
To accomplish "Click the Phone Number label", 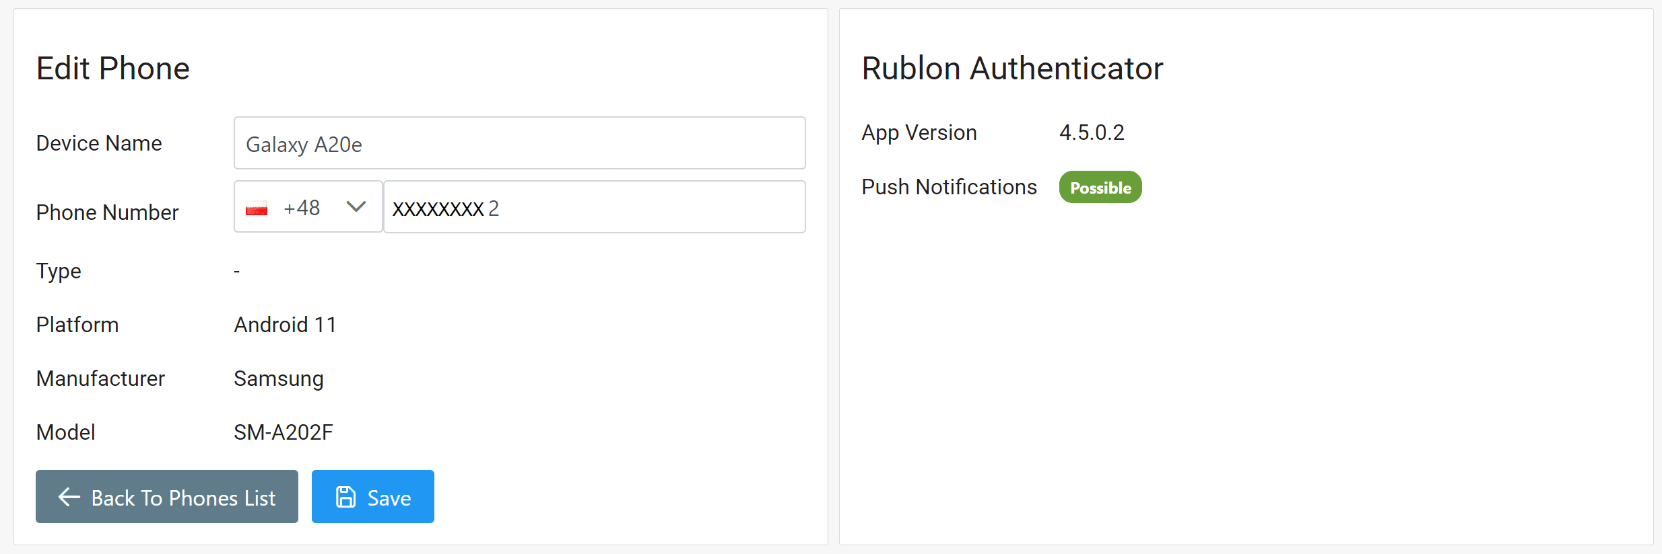I will click(107, 212).
